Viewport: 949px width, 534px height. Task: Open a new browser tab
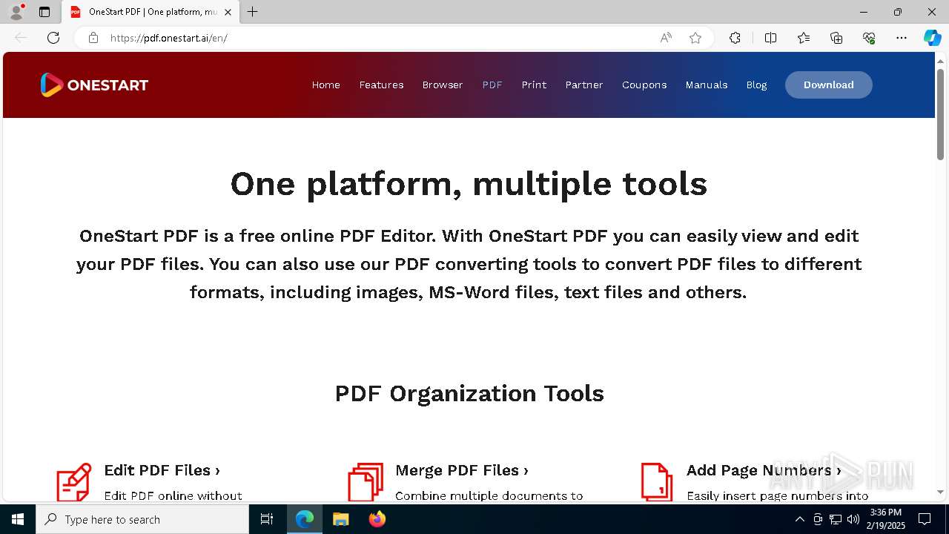[x=253, y=12]
